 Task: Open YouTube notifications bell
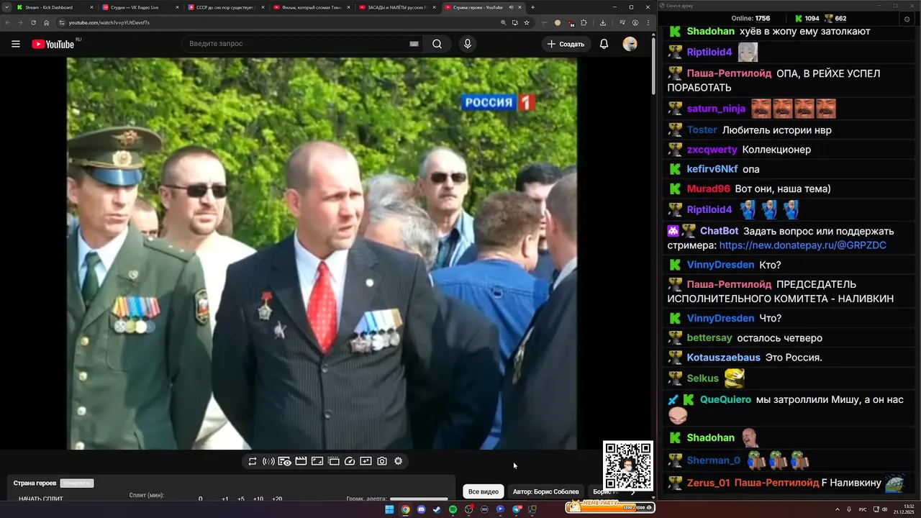point(604,44)
